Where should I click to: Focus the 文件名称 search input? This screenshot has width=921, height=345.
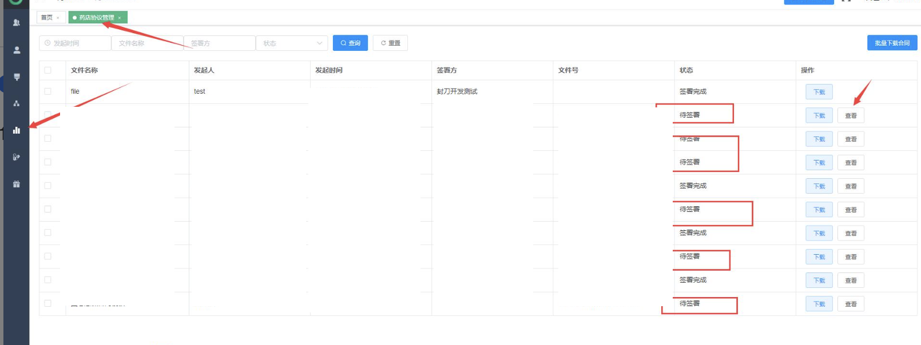click(147, 43)
